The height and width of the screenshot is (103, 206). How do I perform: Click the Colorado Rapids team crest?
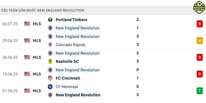point(50,45)
